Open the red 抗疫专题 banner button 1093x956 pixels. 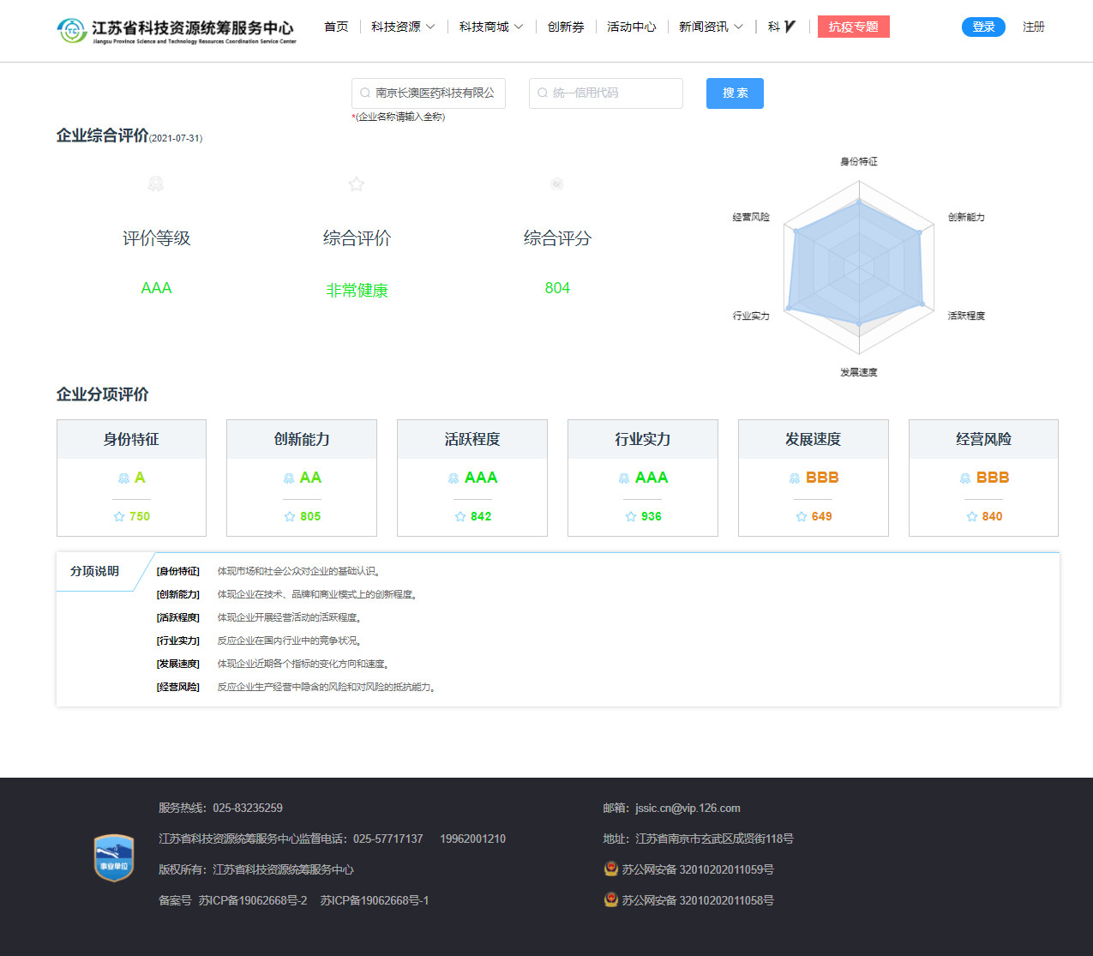point(853,27)
